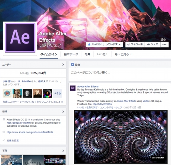Click the thumbs-up icon on the like button

pyautogui.click(x=89, y=45)
